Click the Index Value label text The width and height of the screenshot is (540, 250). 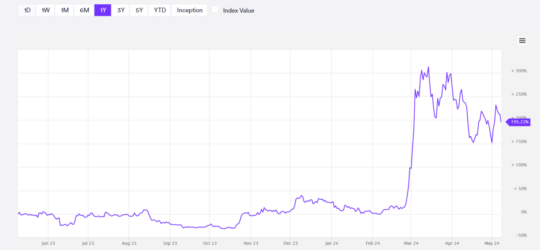click(x=239, y=10)
